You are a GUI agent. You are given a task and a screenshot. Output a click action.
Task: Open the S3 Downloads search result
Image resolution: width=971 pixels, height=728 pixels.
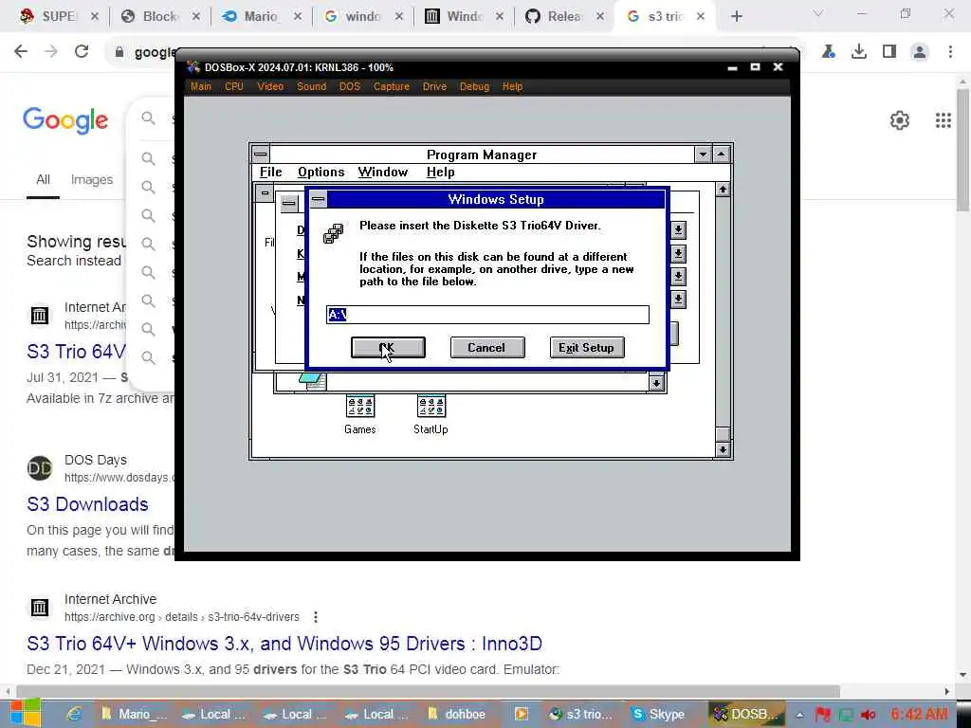pos(87,504)
